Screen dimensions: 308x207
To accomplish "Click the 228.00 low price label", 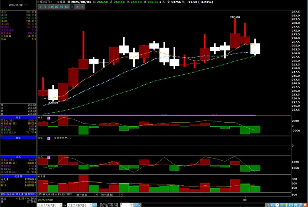I will [53, 103].
